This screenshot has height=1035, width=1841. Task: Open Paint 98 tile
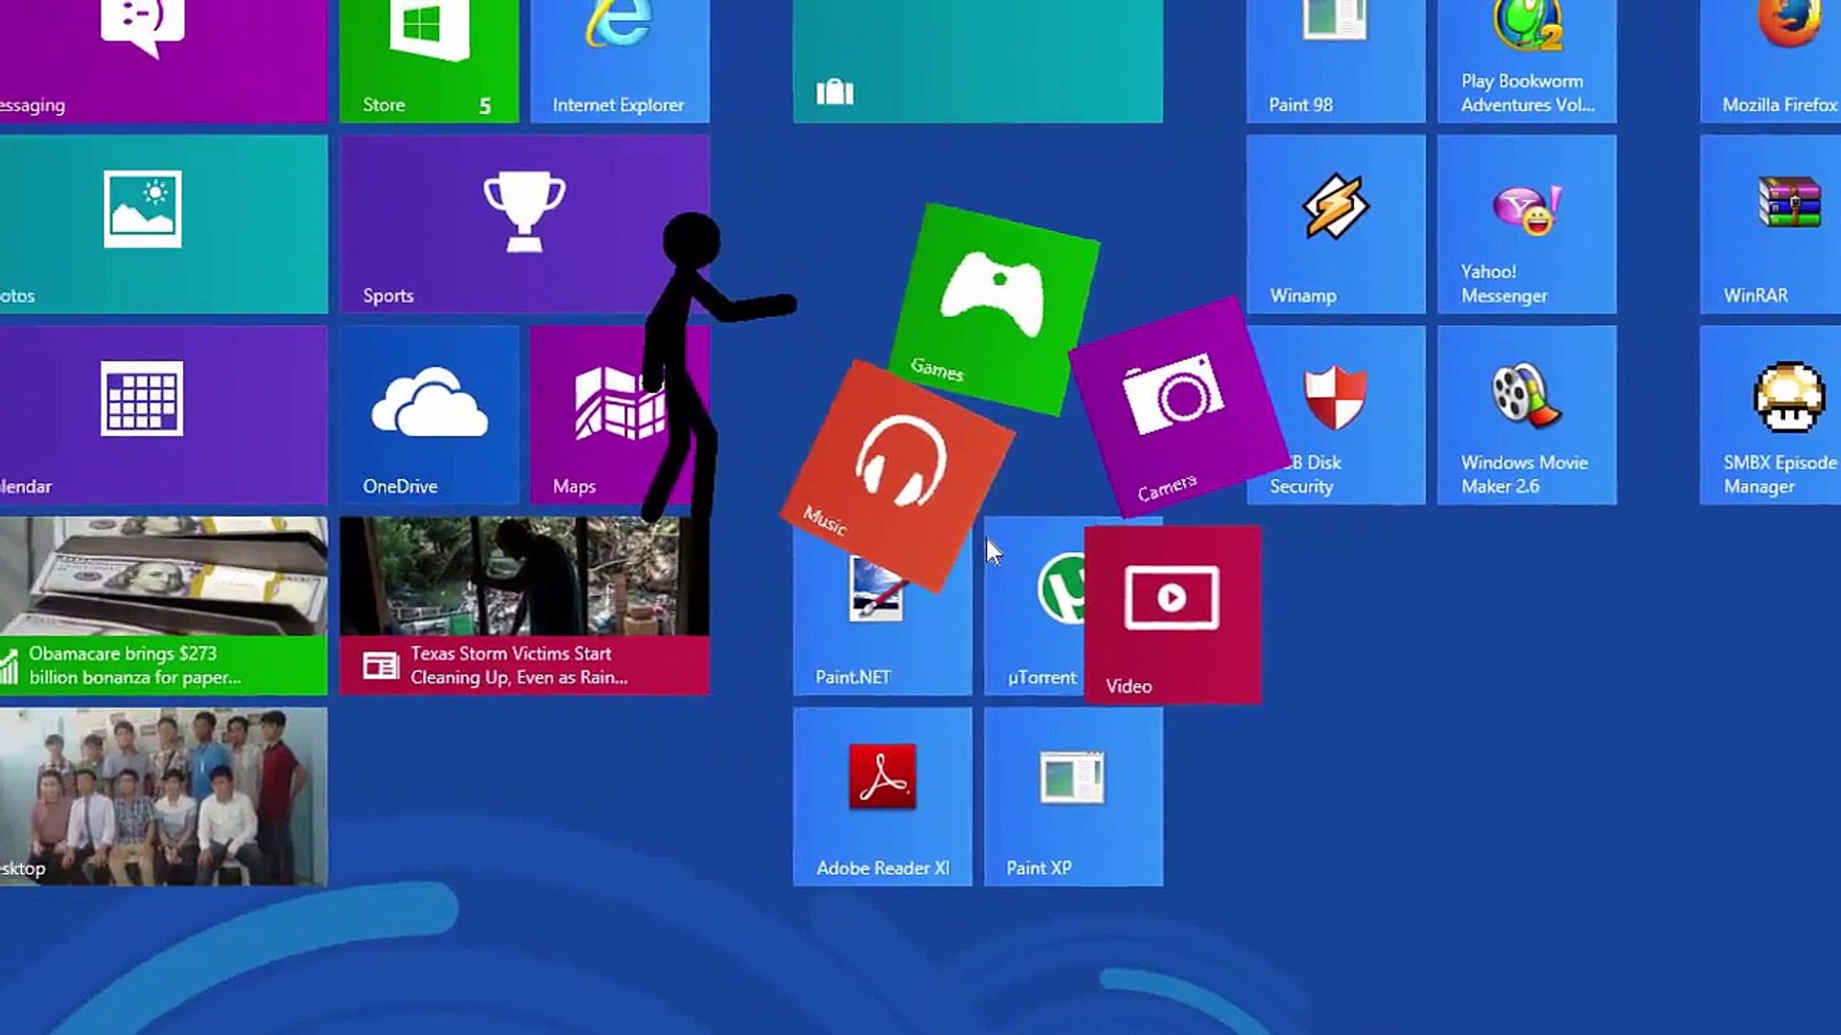pos(1335,59)
